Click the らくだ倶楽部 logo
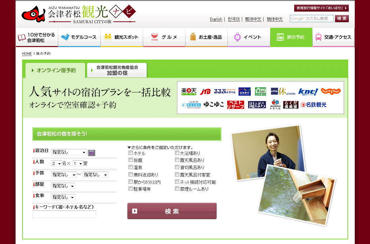Viewport: 370px width, 244px height. (x=291, y=105)
